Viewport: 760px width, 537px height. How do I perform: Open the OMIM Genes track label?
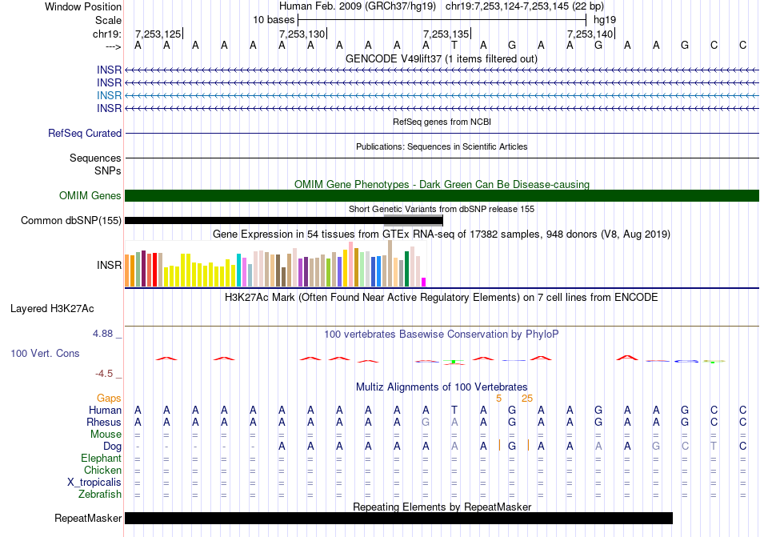click(90, 196)
